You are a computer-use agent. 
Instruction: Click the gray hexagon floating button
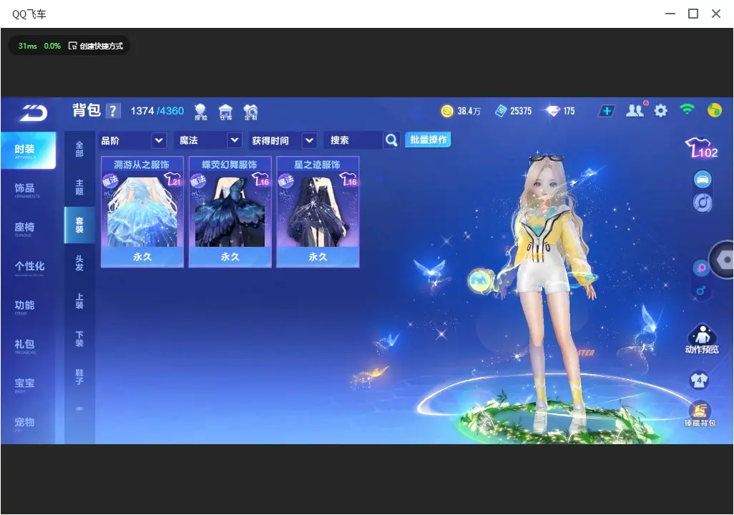(723, 260)
